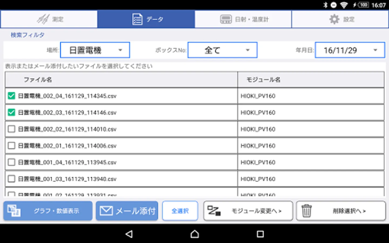This screenshot has height=243, width=389.
Task: Tap the Android back button
Action: click(x=129, y=234)
